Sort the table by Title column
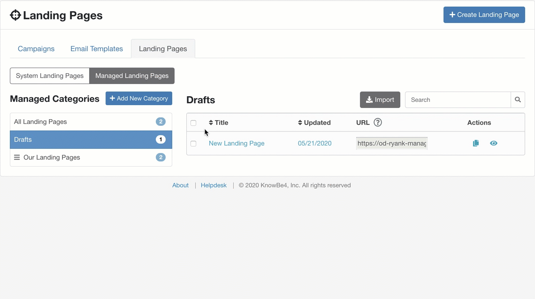535x299 pixels. [x=218, y=123]
